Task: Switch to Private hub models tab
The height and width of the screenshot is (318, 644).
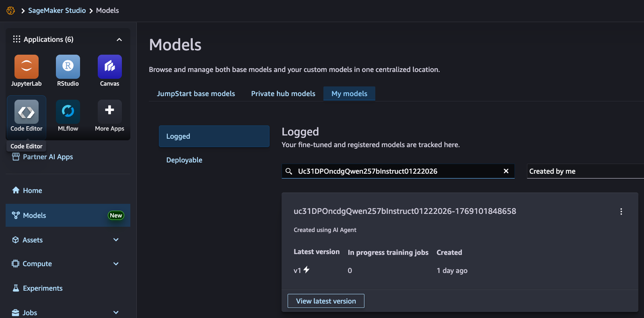Action: [x=283, y=94]
